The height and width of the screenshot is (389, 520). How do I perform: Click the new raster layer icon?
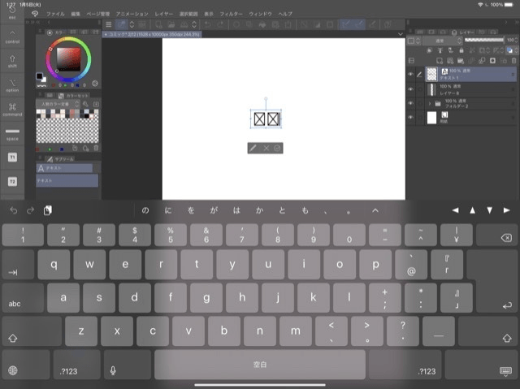[440, 61]
